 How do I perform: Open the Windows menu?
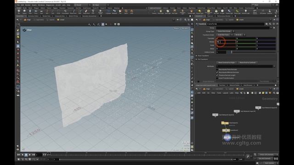coord(41,5)
